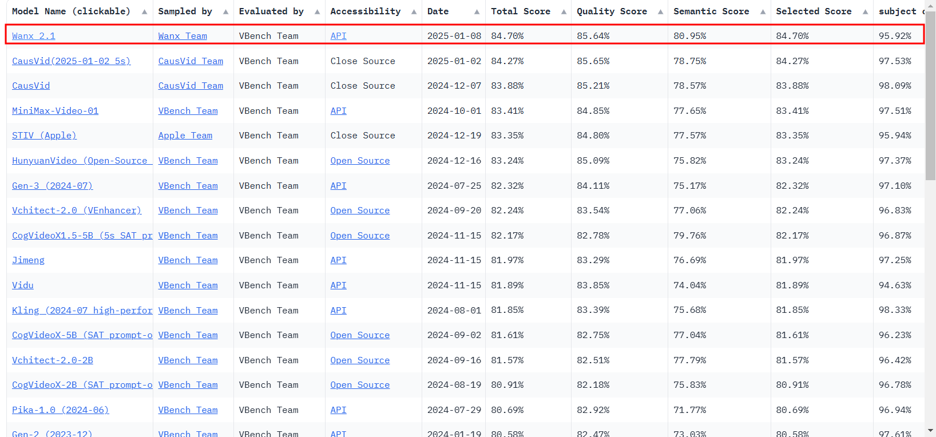Click VBench Team link in Vidu row
Screen dimensions: 936x437
tap(188, 285)
